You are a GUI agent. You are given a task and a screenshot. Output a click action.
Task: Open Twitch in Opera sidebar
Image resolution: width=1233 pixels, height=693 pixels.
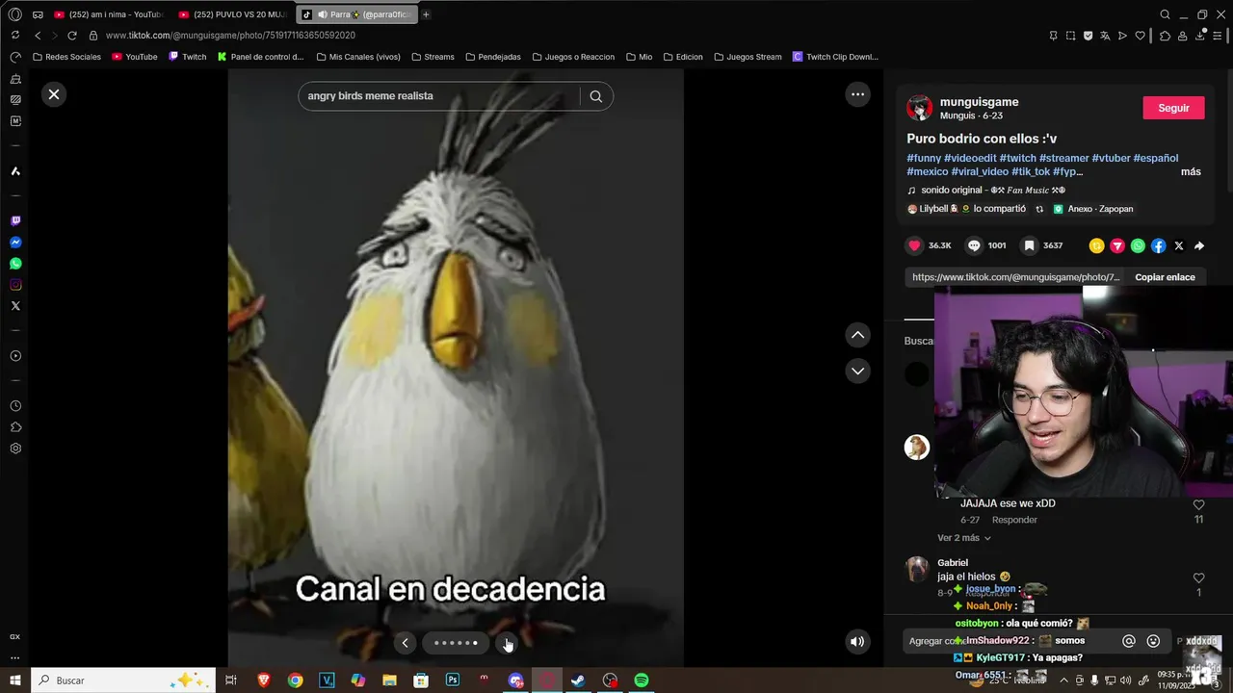(x=15, y=221)
